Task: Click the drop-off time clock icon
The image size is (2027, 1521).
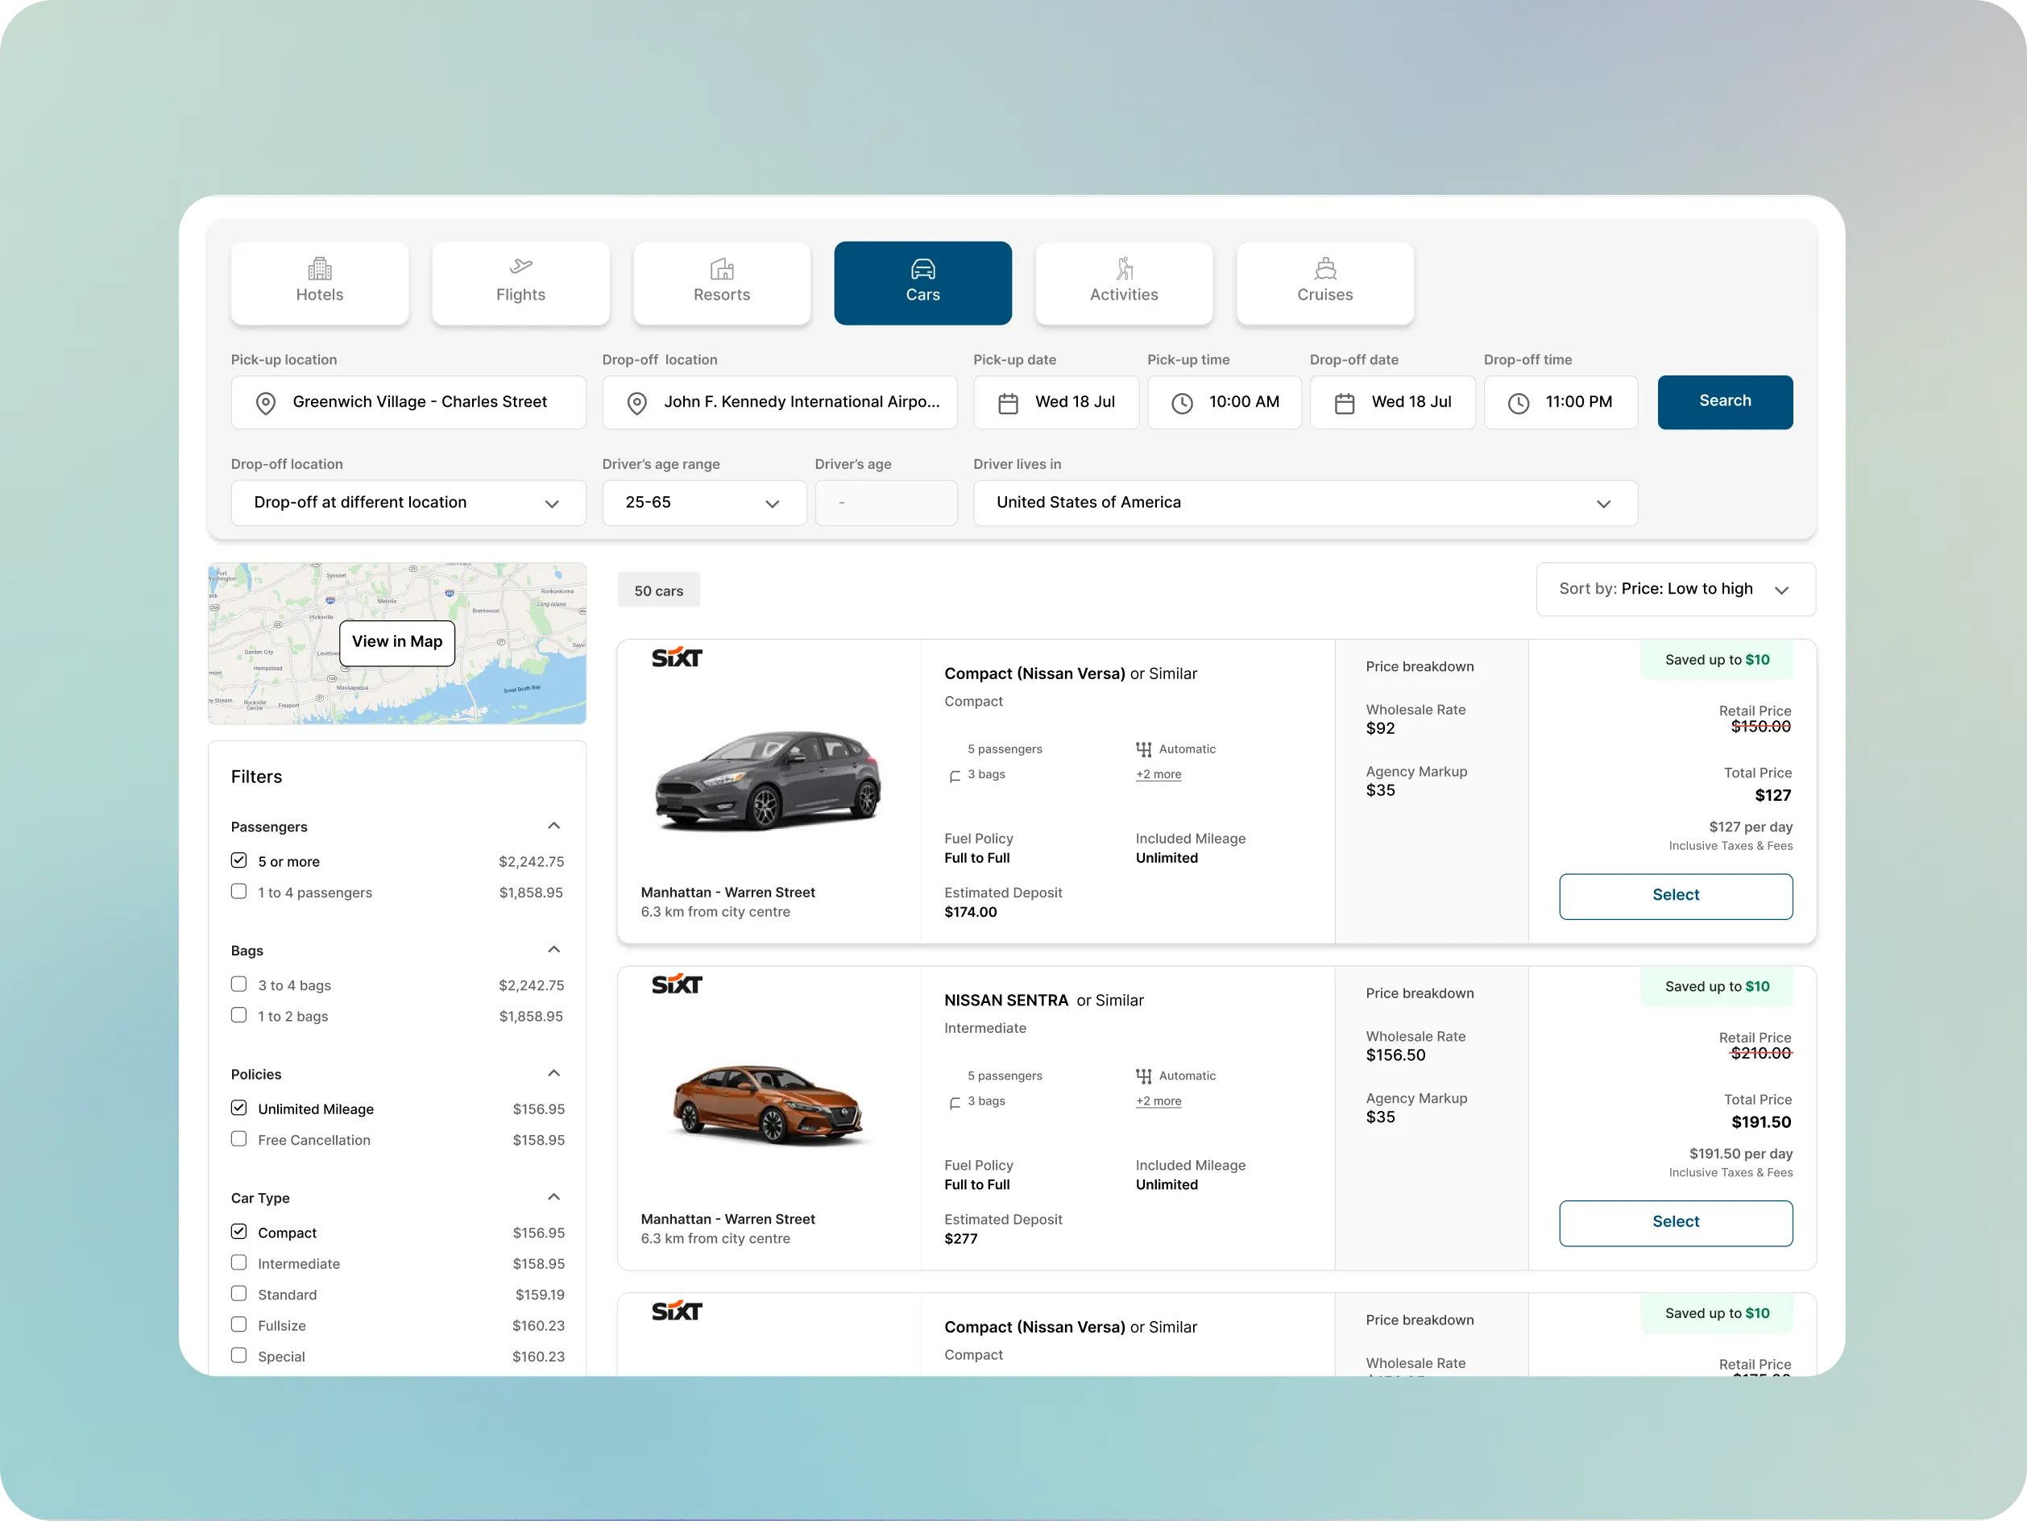Action: pyautogui.click(x=1519, y=403)
